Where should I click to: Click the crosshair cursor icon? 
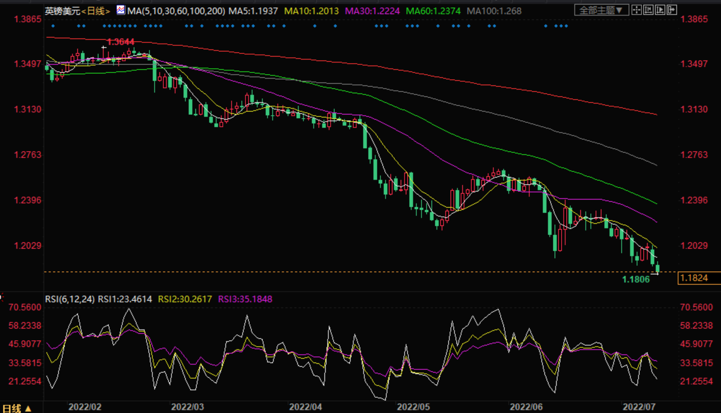636,10
